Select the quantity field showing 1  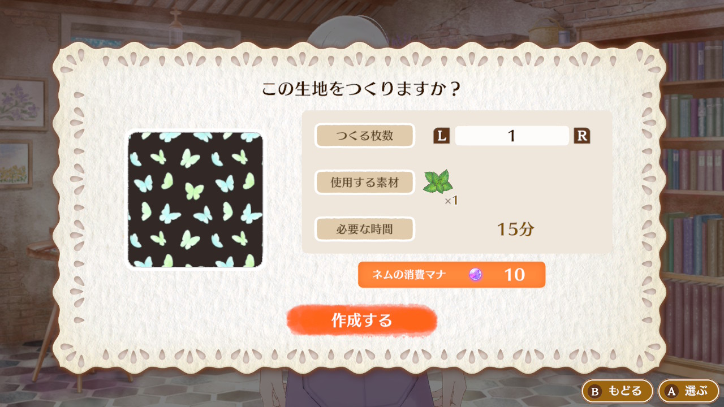(512, 136)
